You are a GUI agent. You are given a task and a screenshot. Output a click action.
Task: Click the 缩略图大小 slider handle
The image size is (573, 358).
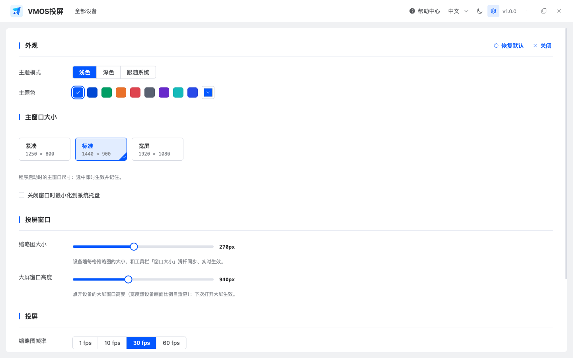(134, 247)
